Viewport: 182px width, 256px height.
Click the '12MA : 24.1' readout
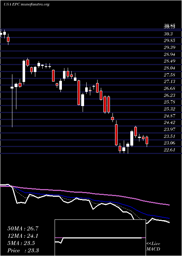pos(23,236)
